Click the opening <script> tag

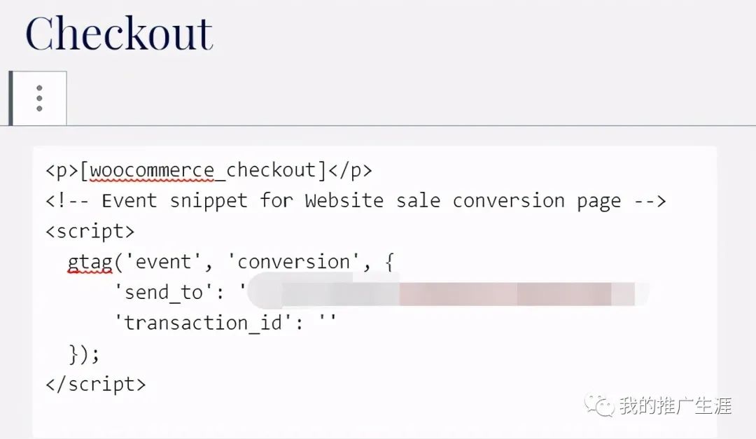click(90, 231)
